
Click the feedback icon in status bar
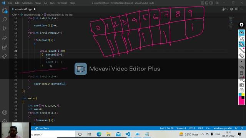pyautogui.click(x=236, y=128)
